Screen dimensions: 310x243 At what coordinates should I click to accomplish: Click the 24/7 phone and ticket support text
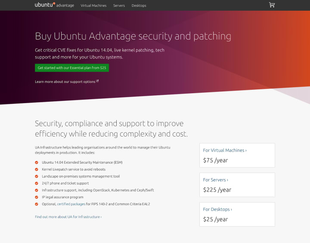pos(65,183)
